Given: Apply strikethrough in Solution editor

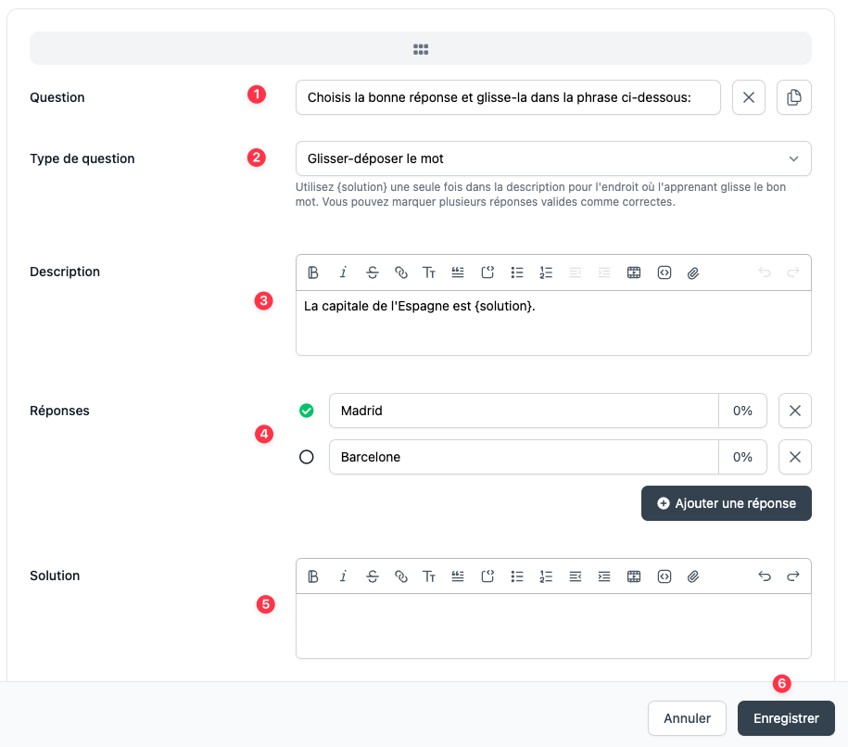Looking at the screenshot, I should pos(372,576).
